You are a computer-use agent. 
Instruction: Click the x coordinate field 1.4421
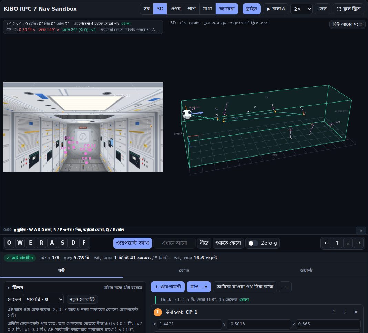(190, 324)
